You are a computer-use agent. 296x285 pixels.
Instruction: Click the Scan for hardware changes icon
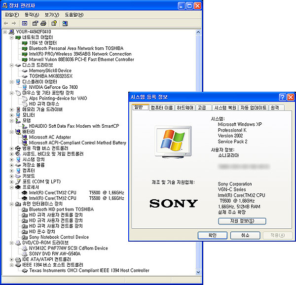click(x=65, y=23)
